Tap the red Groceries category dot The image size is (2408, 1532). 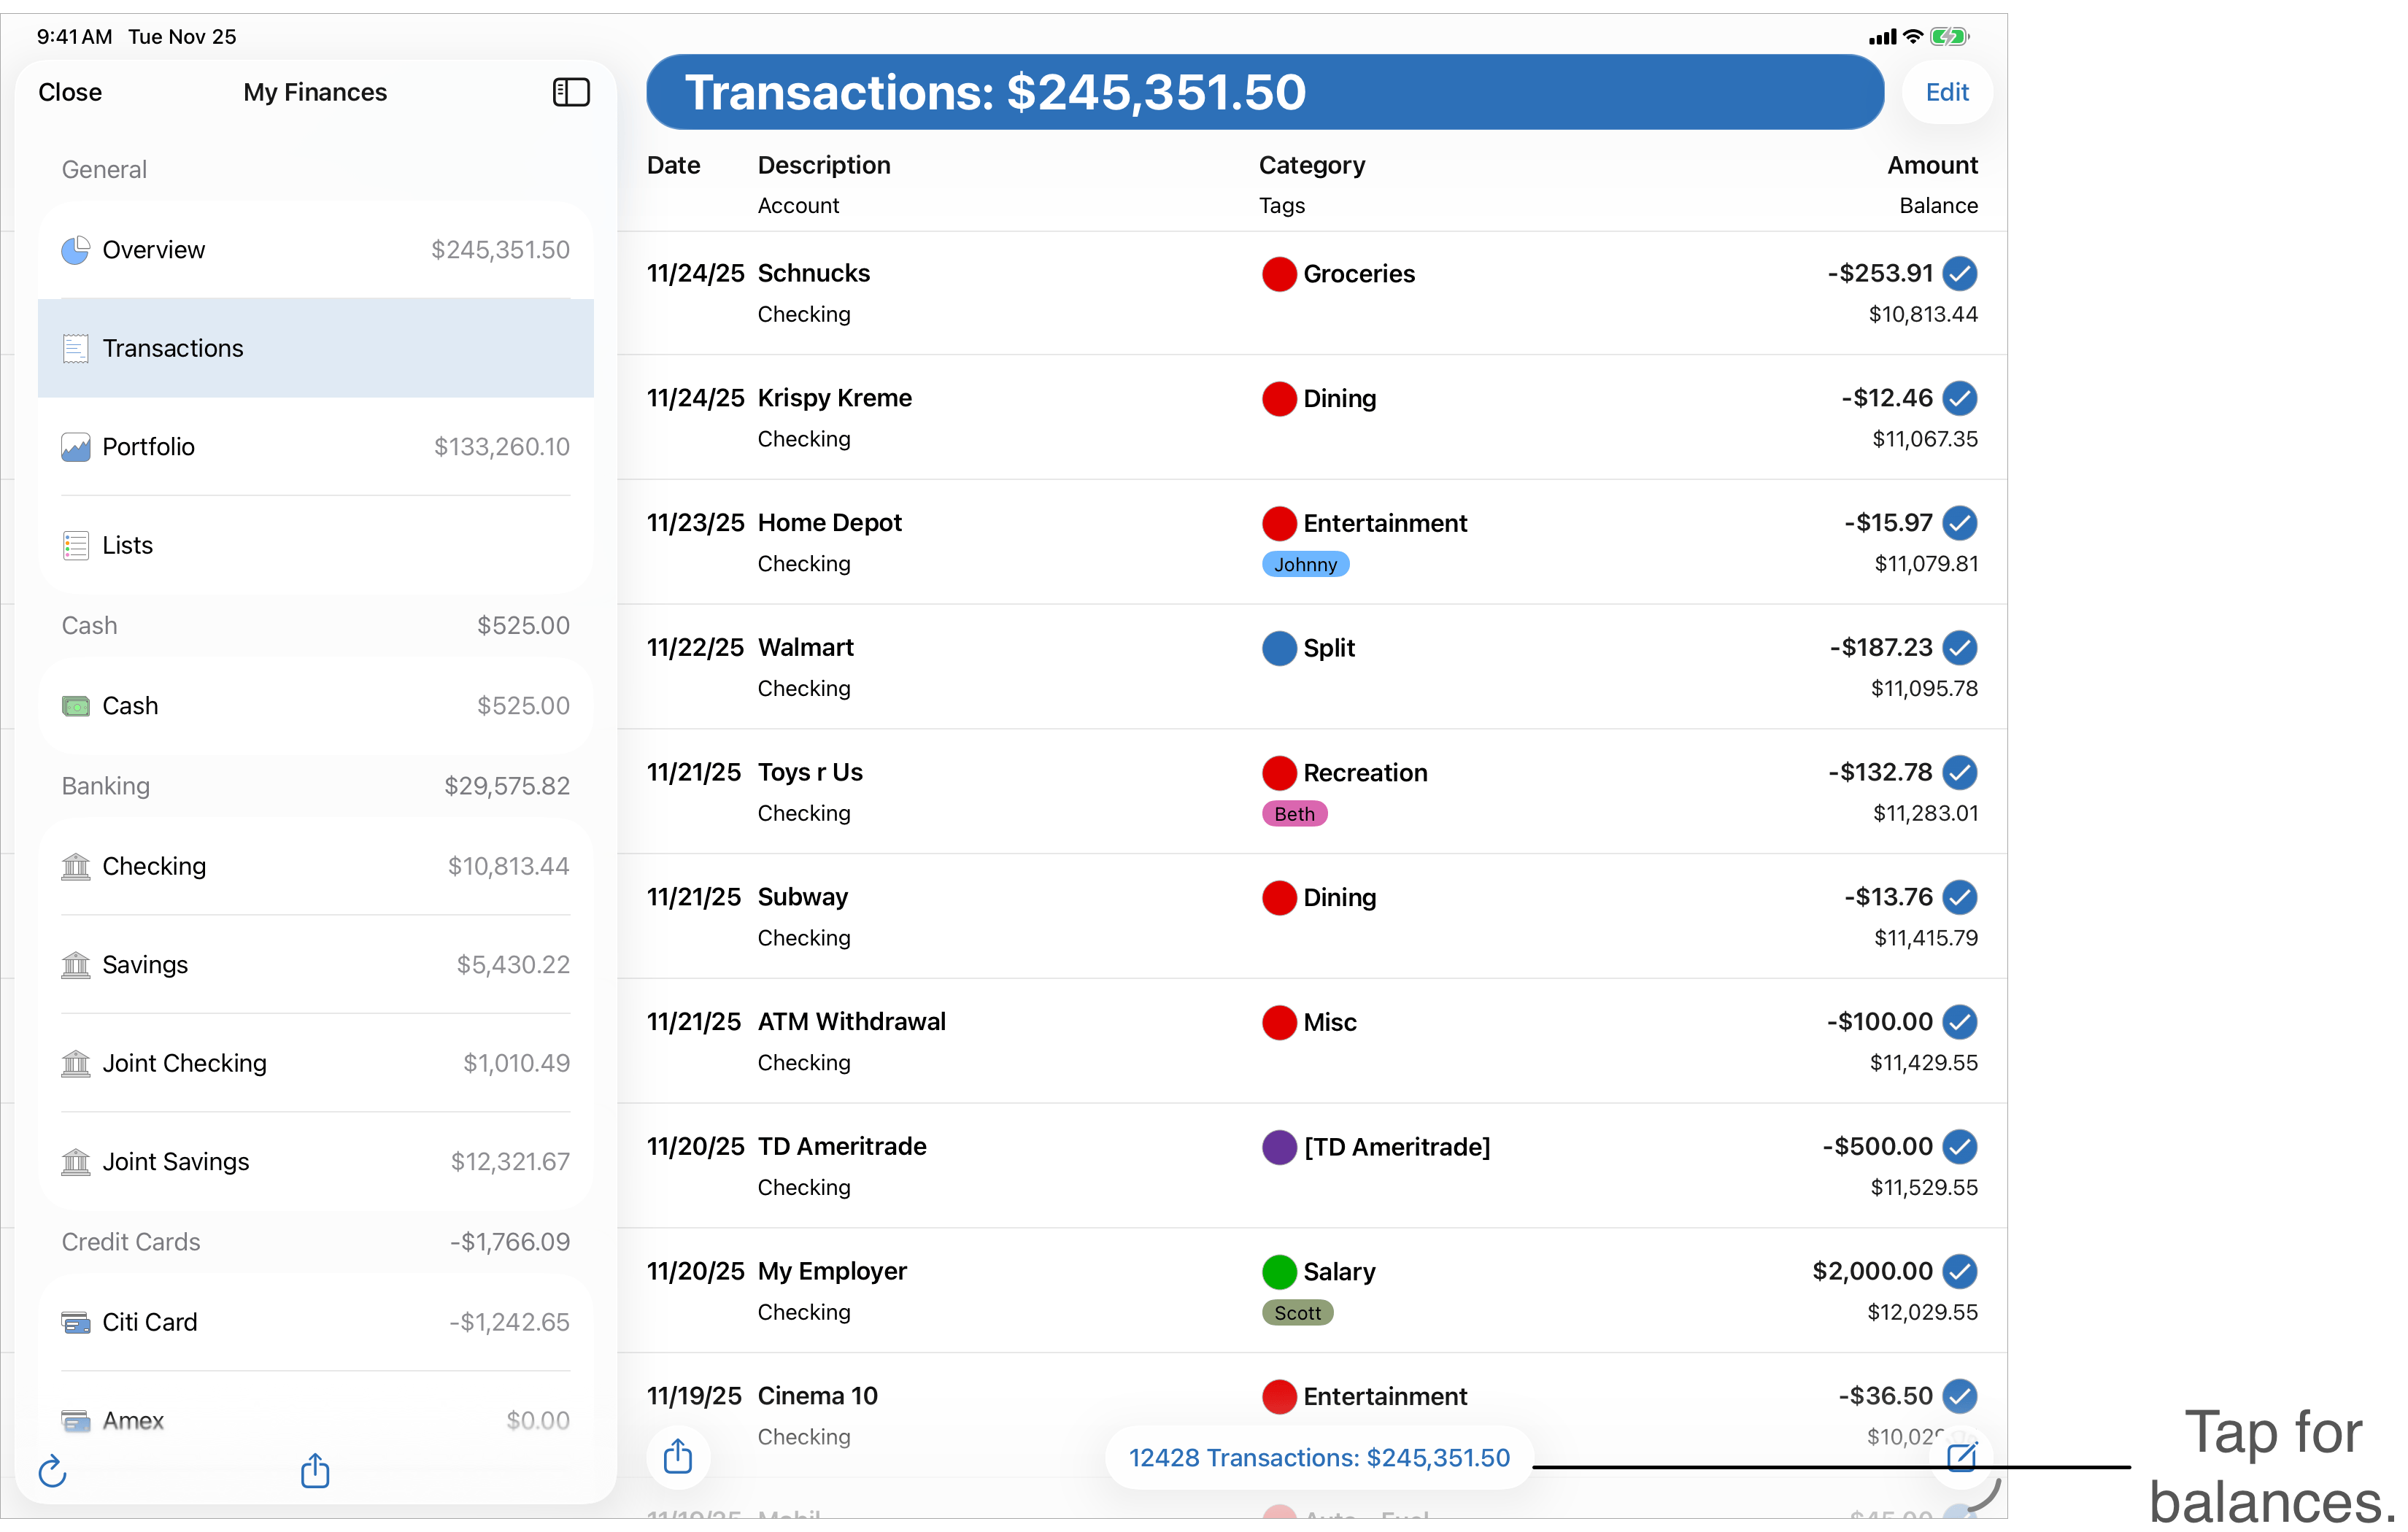(1279, 274)
